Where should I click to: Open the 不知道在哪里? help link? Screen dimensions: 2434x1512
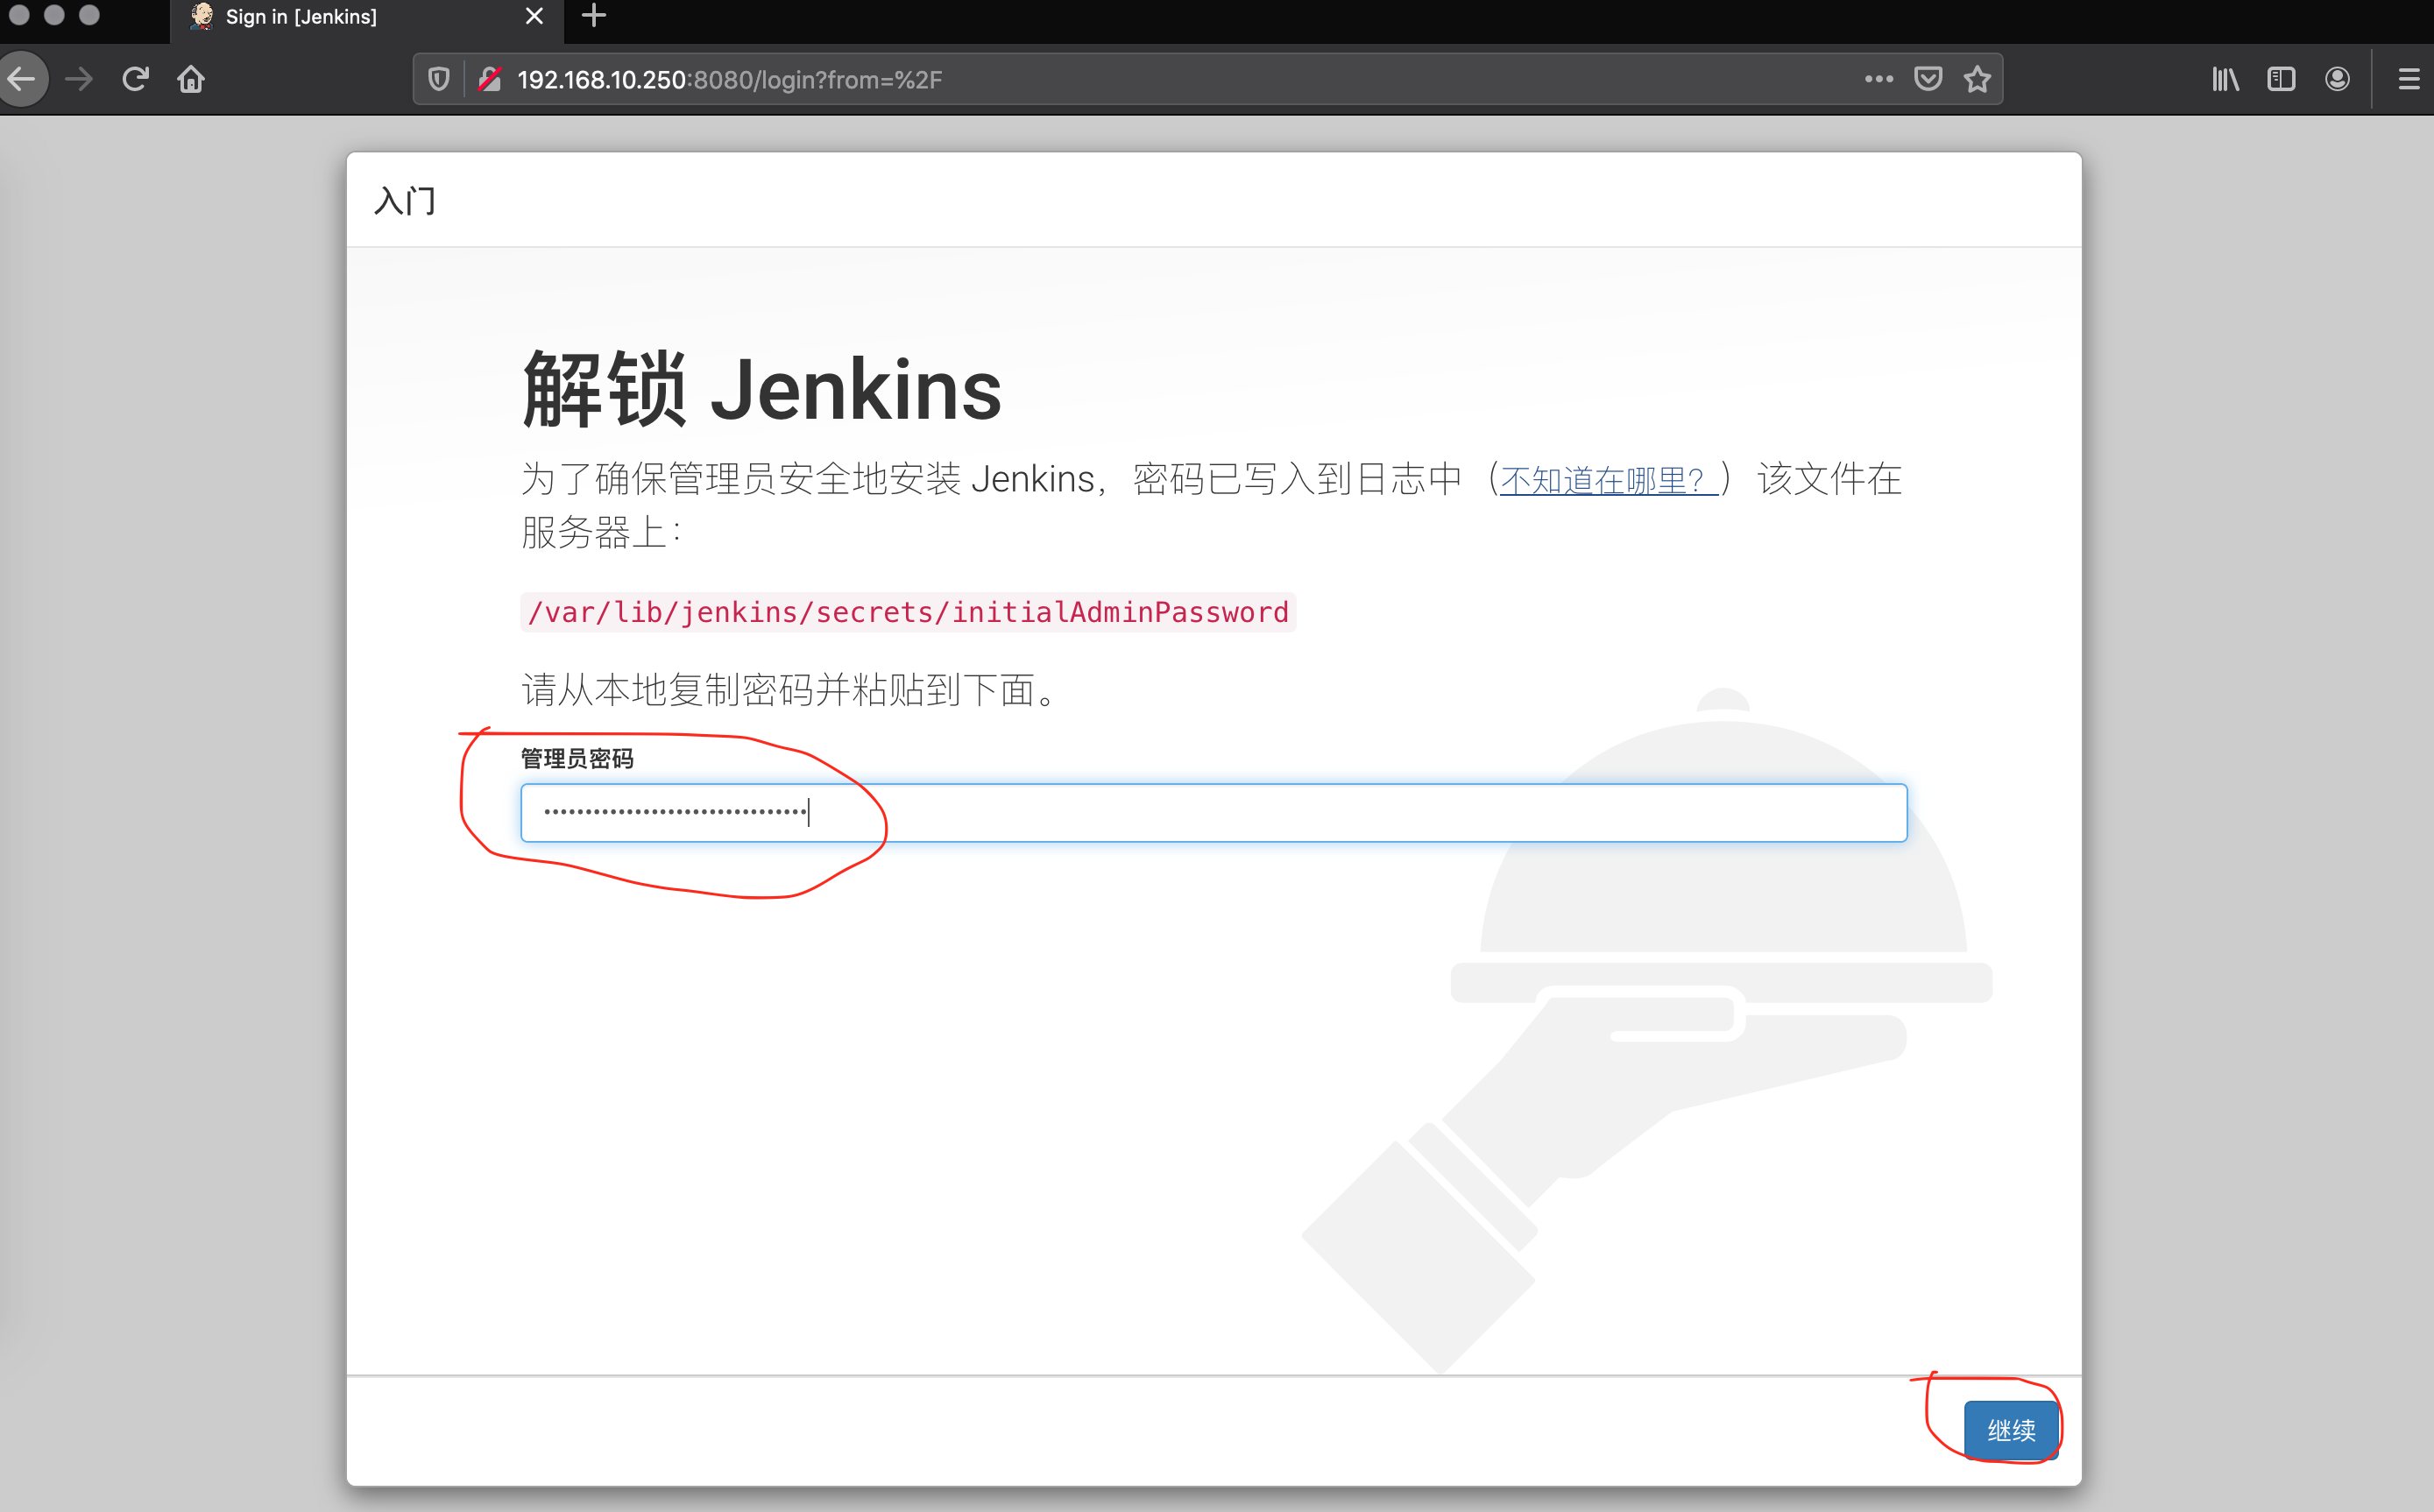point(1608,480)
